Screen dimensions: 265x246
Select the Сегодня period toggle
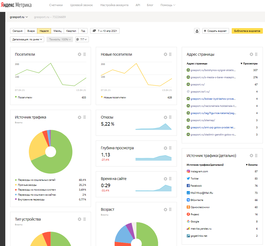(17, 31)
